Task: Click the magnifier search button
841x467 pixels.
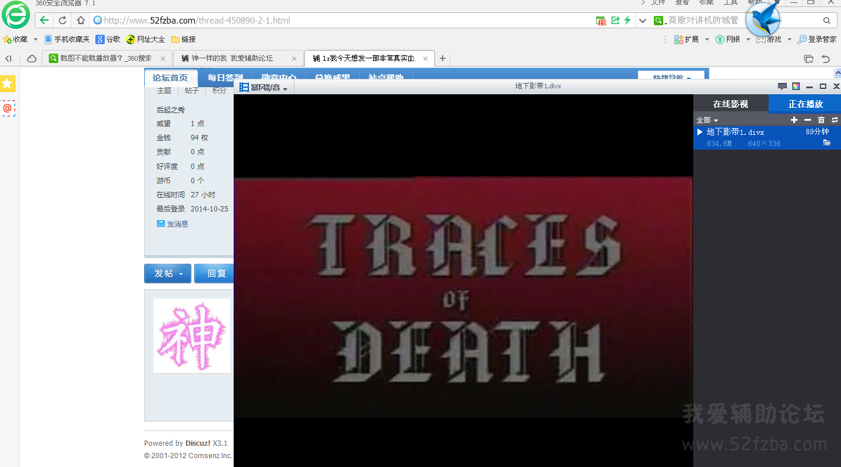Action: (x=826, y=21)
